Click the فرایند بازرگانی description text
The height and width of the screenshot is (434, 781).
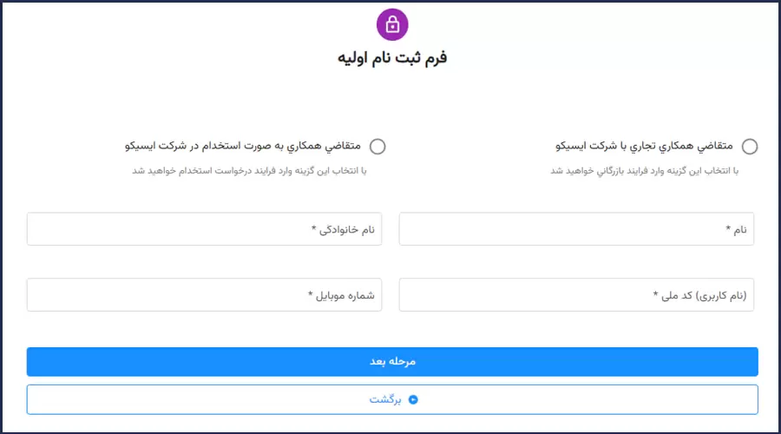pos(645,171)
